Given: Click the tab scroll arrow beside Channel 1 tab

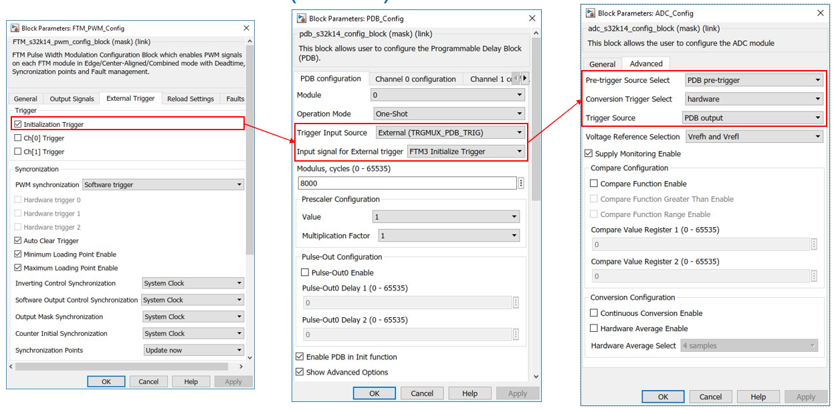Looking at the screenshot, I should pyautogui.click(x=525, y=78).
